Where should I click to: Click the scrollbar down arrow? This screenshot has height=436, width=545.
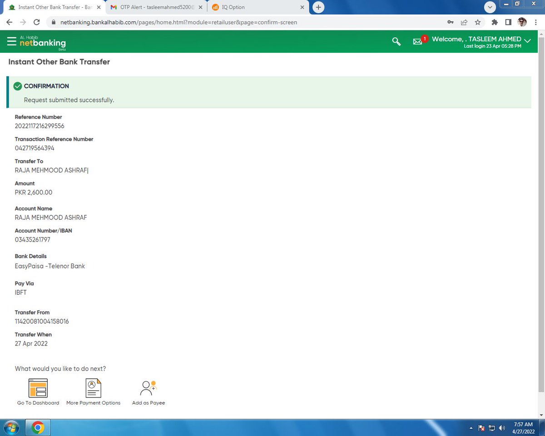541,415
